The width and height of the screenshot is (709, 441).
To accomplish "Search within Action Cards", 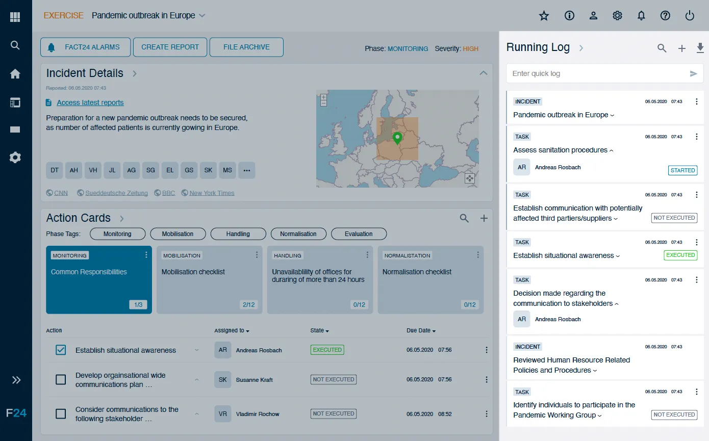I will tap(464, 218).
